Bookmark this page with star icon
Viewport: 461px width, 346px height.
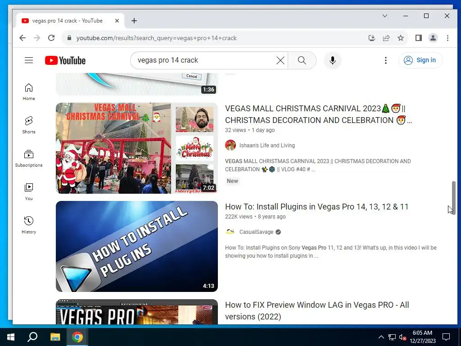pos(400,38)
